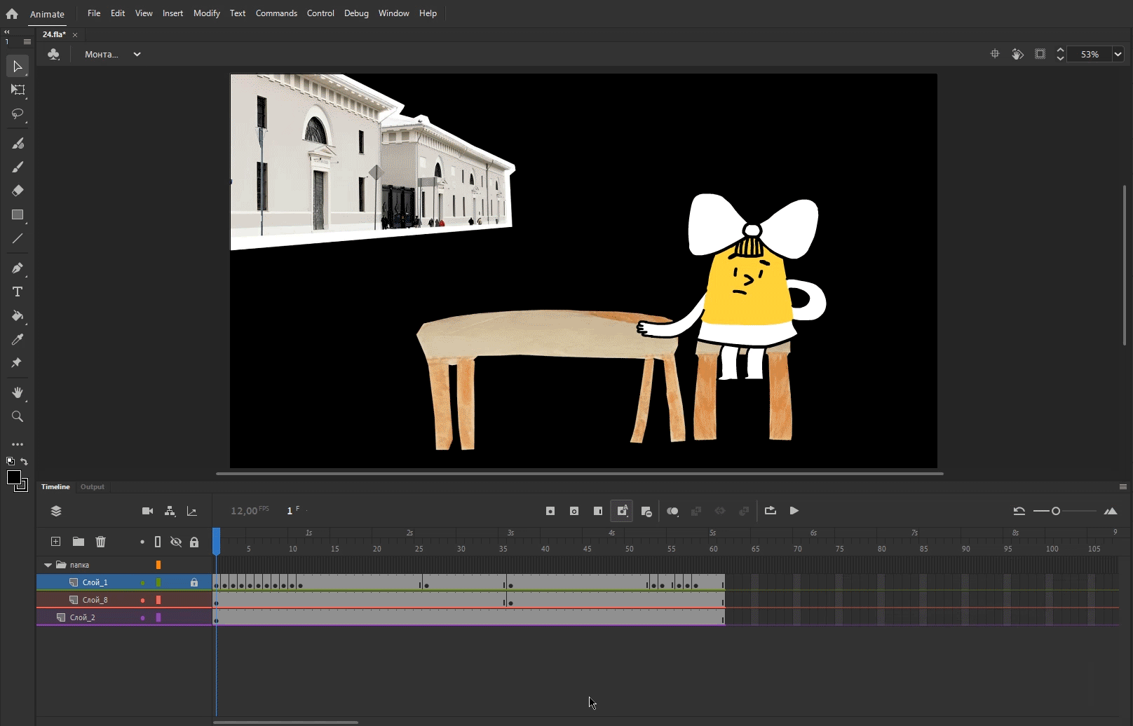
Task: Play the timeline animation
Action: tap(794, 511)
